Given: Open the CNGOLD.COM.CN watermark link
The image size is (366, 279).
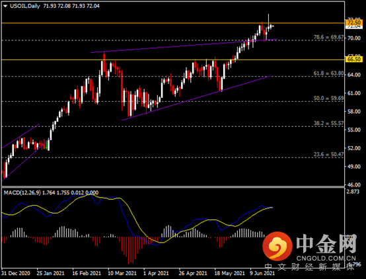Looking at the screenshot, I should [x=326, y=259].
